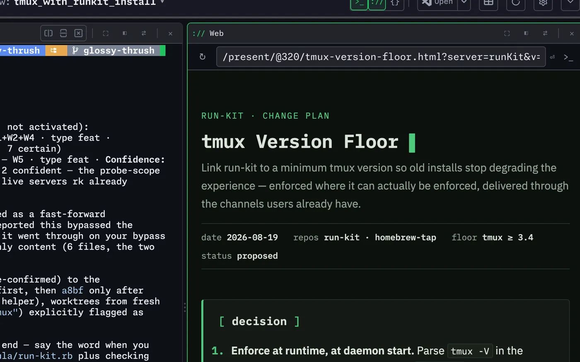Toggle the Web pane's half-panel layout icon
This screenshot has height=362, width=580.
click(526, 33)
